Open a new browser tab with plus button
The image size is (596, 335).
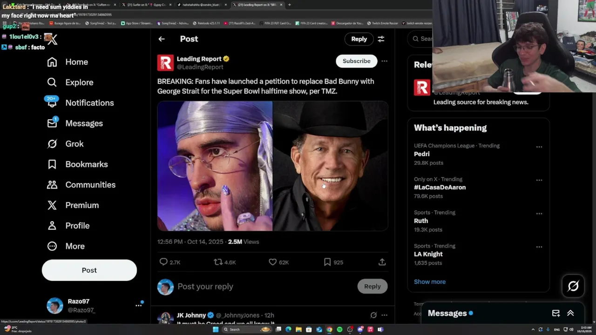(x=289, y=5)
